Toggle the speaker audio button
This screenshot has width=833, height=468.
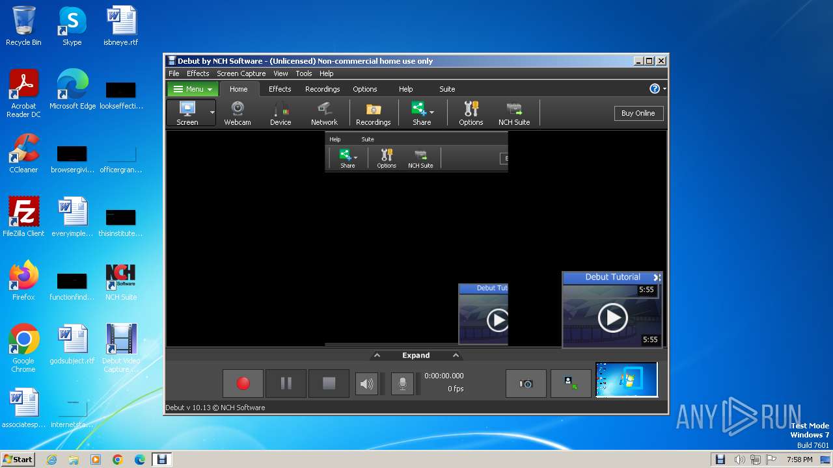(x=367, y=384)
